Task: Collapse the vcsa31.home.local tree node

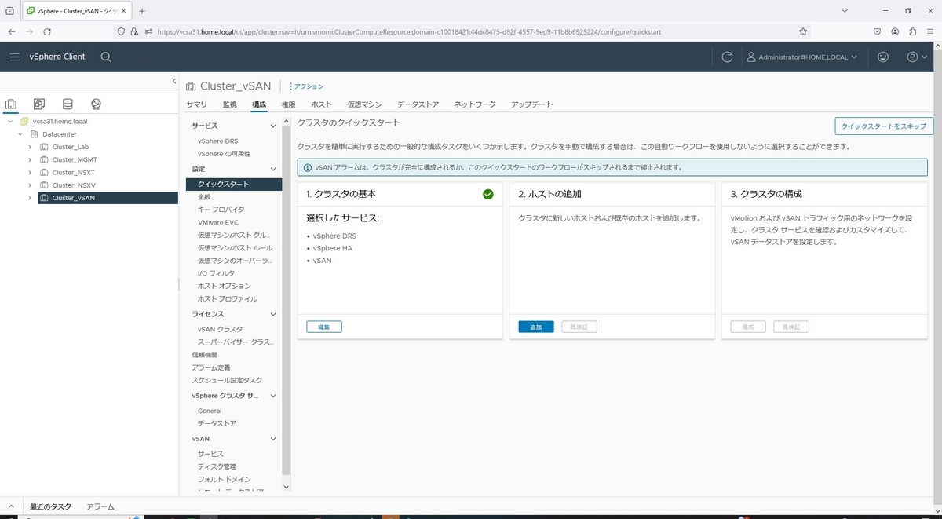Action: 10,122
